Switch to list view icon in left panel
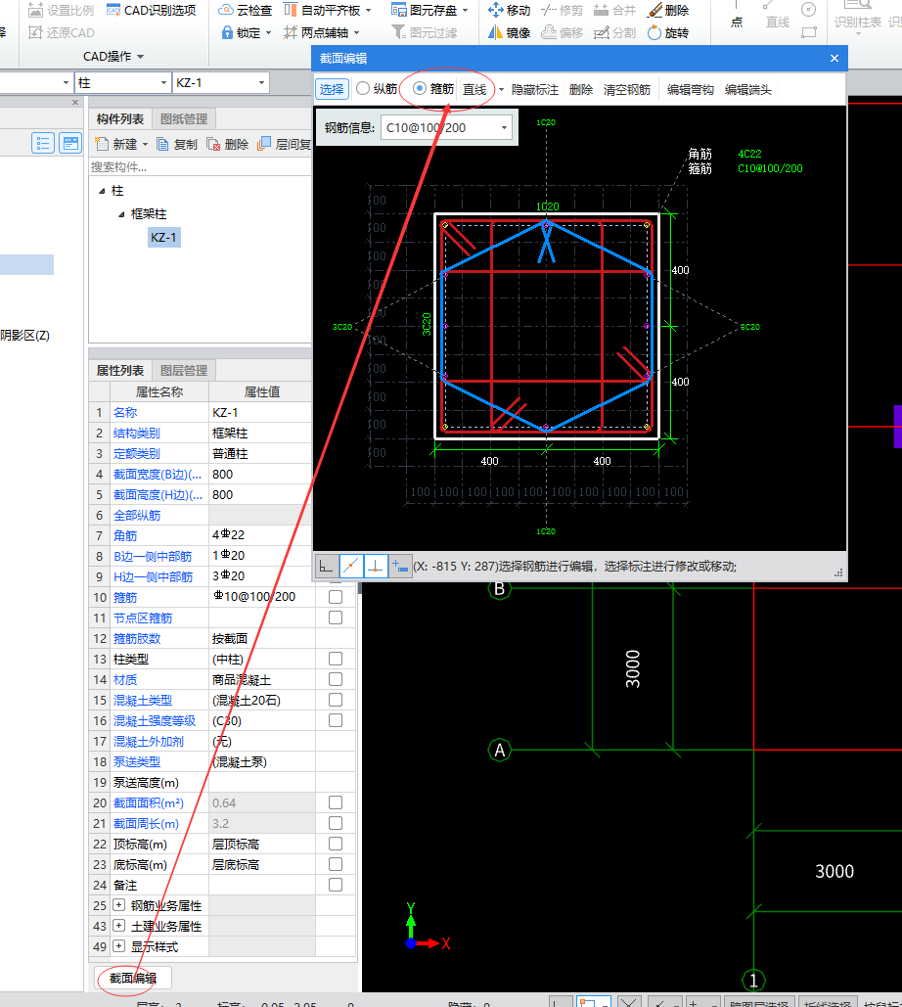 click(x=42, y=143)
